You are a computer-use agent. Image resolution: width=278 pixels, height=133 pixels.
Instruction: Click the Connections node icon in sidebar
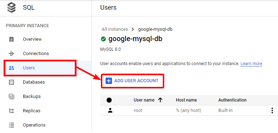point(11,54)
